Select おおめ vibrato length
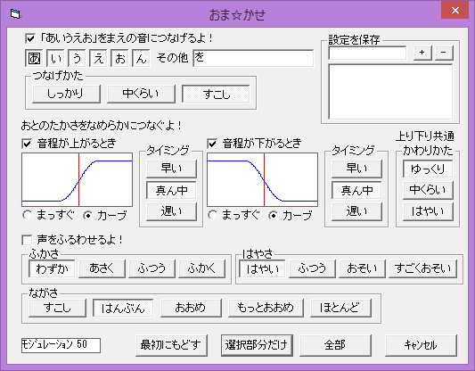Viewport: 475px width, 371px height. pos(191,308)
